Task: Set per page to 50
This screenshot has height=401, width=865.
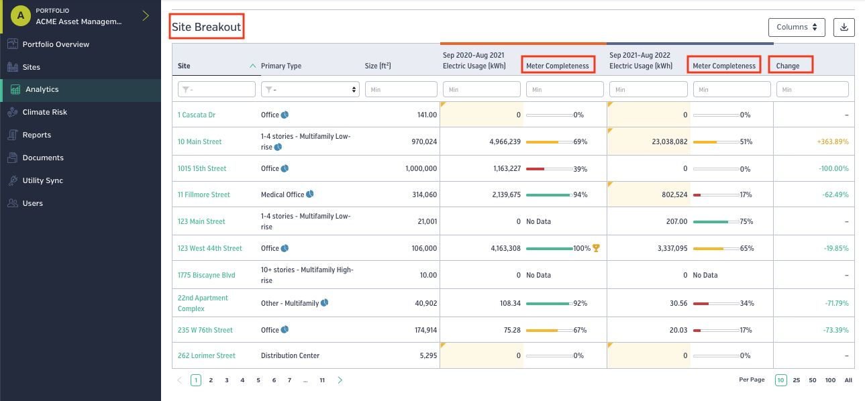Action: (x=813, y=380)
